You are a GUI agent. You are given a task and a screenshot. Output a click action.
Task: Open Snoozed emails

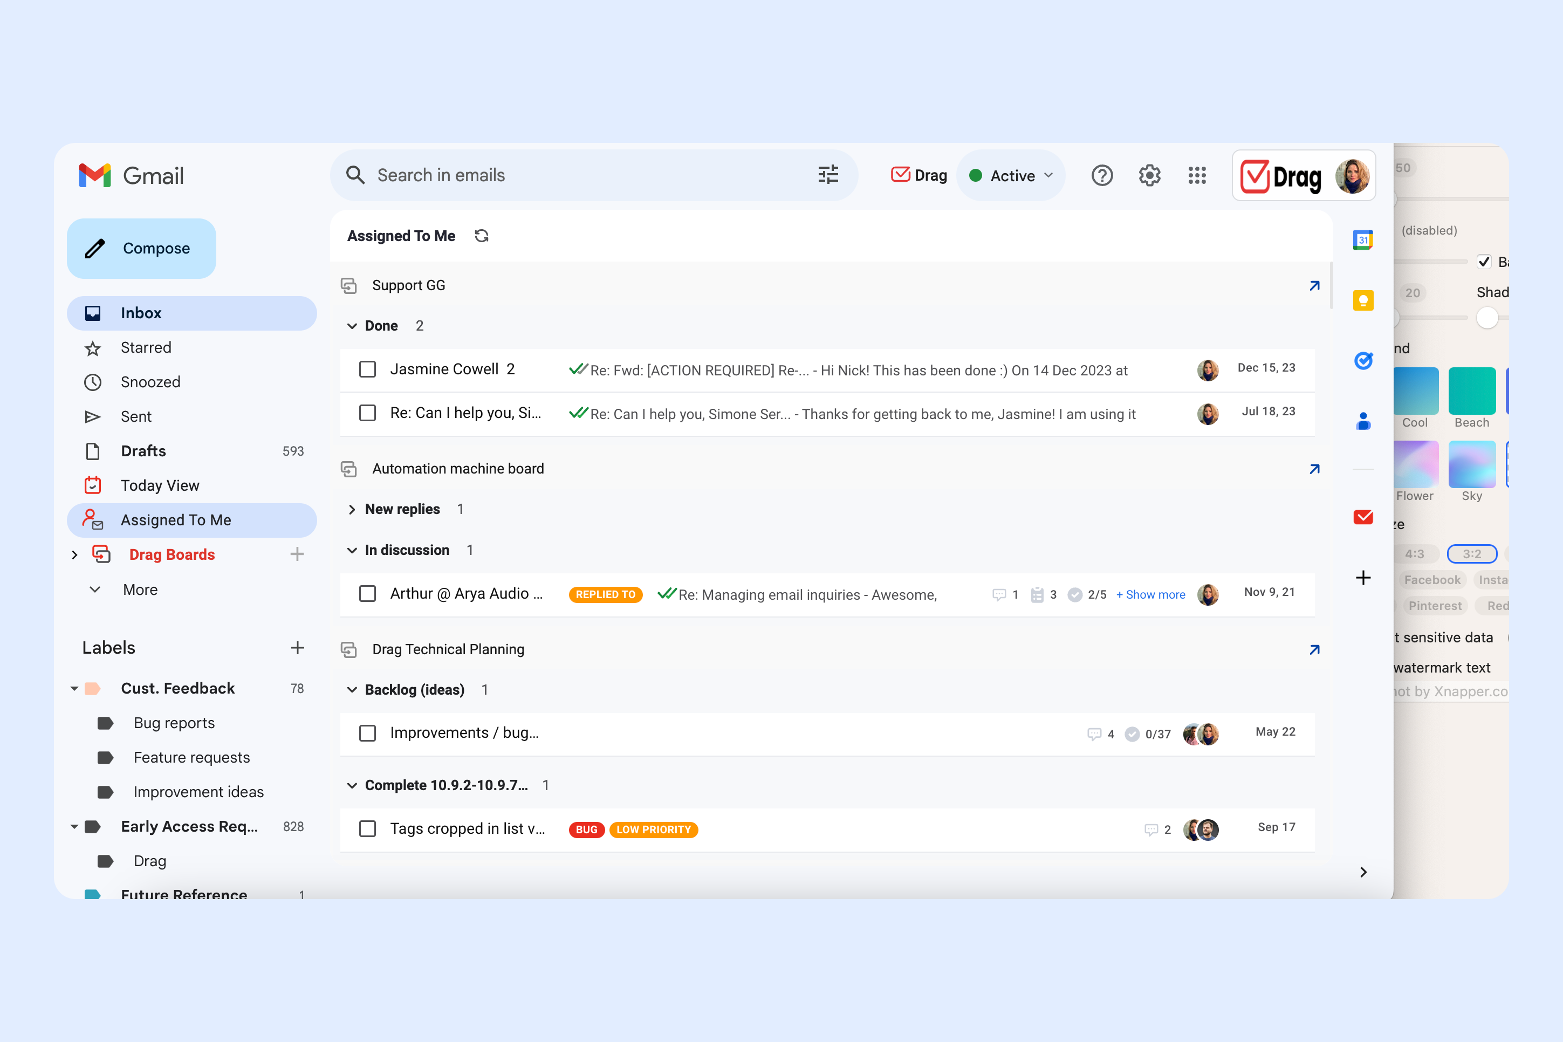(191, 382)
